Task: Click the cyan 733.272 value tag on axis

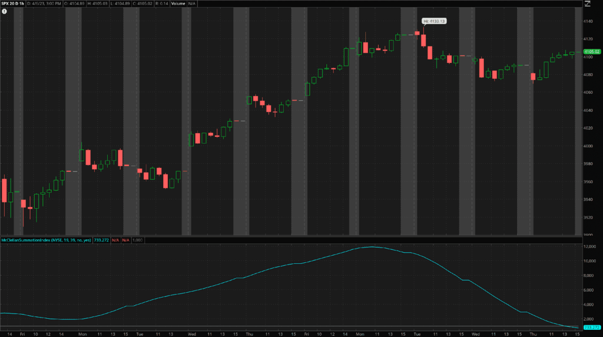Action: point(592,328)
